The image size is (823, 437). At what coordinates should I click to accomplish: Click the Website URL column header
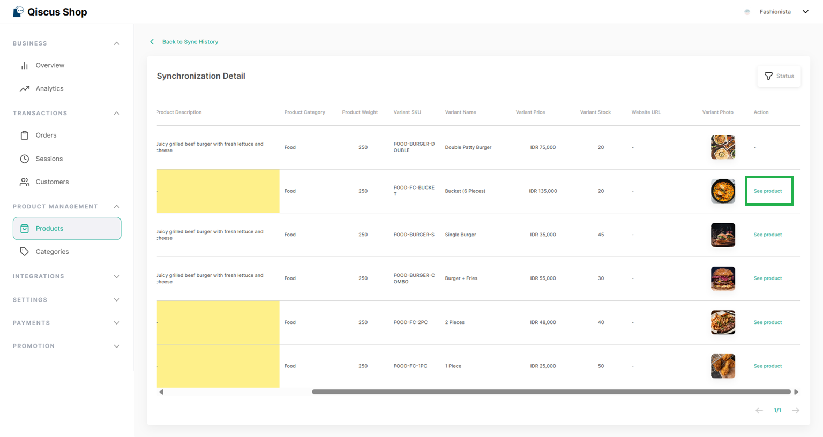(x=646, y=112)
